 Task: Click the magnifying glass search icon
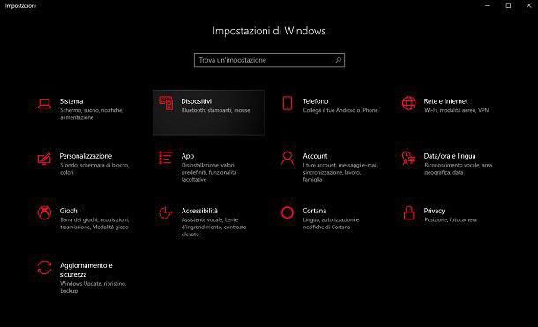338,60
